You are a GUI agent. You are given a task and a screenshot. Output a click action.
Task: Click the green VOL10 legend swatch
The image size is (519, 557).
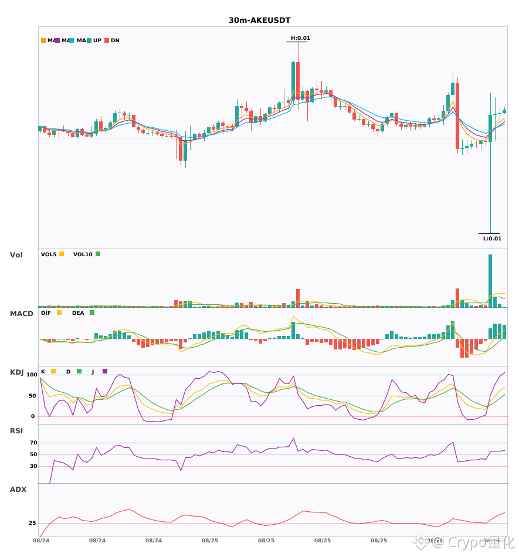[98, 254]
